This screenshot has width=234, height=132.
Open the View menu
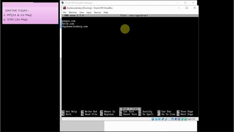click(x=82, y=12)
